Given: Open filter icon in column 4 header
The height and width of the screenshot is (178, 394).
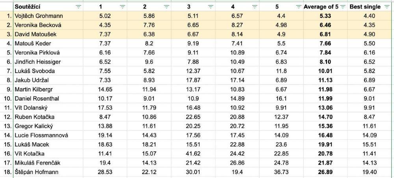Looking at the screenshot, I should pyautogui.click(x=255, y=7).
